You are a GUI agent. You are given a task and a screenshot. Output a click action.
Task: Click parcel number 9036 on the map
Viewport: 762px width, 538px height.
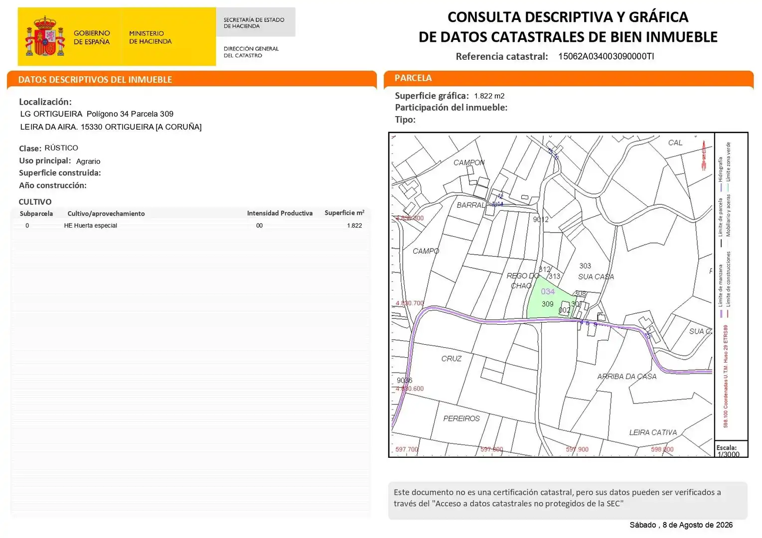tap(404, 381)
